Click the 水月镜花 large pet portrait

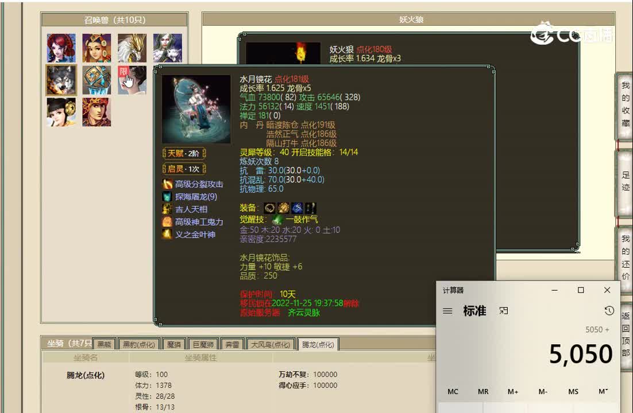[196, 109]
